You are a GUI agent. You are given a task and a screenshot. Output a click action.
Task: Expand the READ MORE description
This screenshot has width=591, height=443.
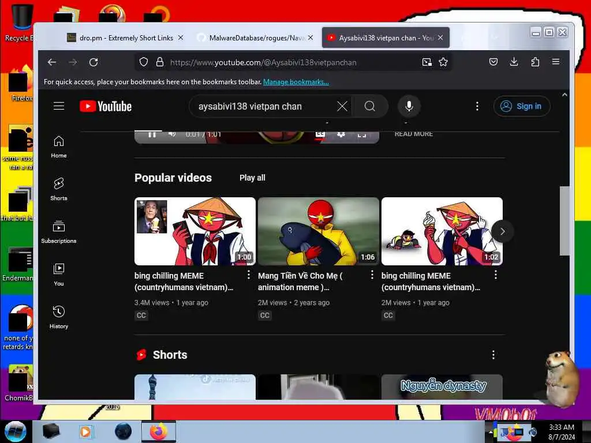(413, 134)
